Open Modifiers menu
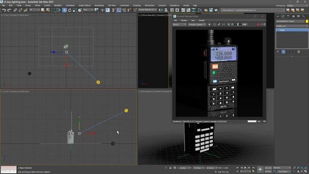 [58, 5]
